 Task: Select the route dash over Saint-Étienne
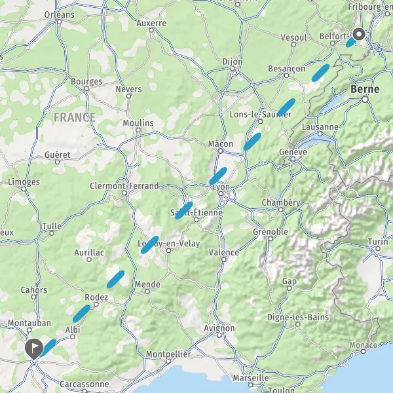183,210
